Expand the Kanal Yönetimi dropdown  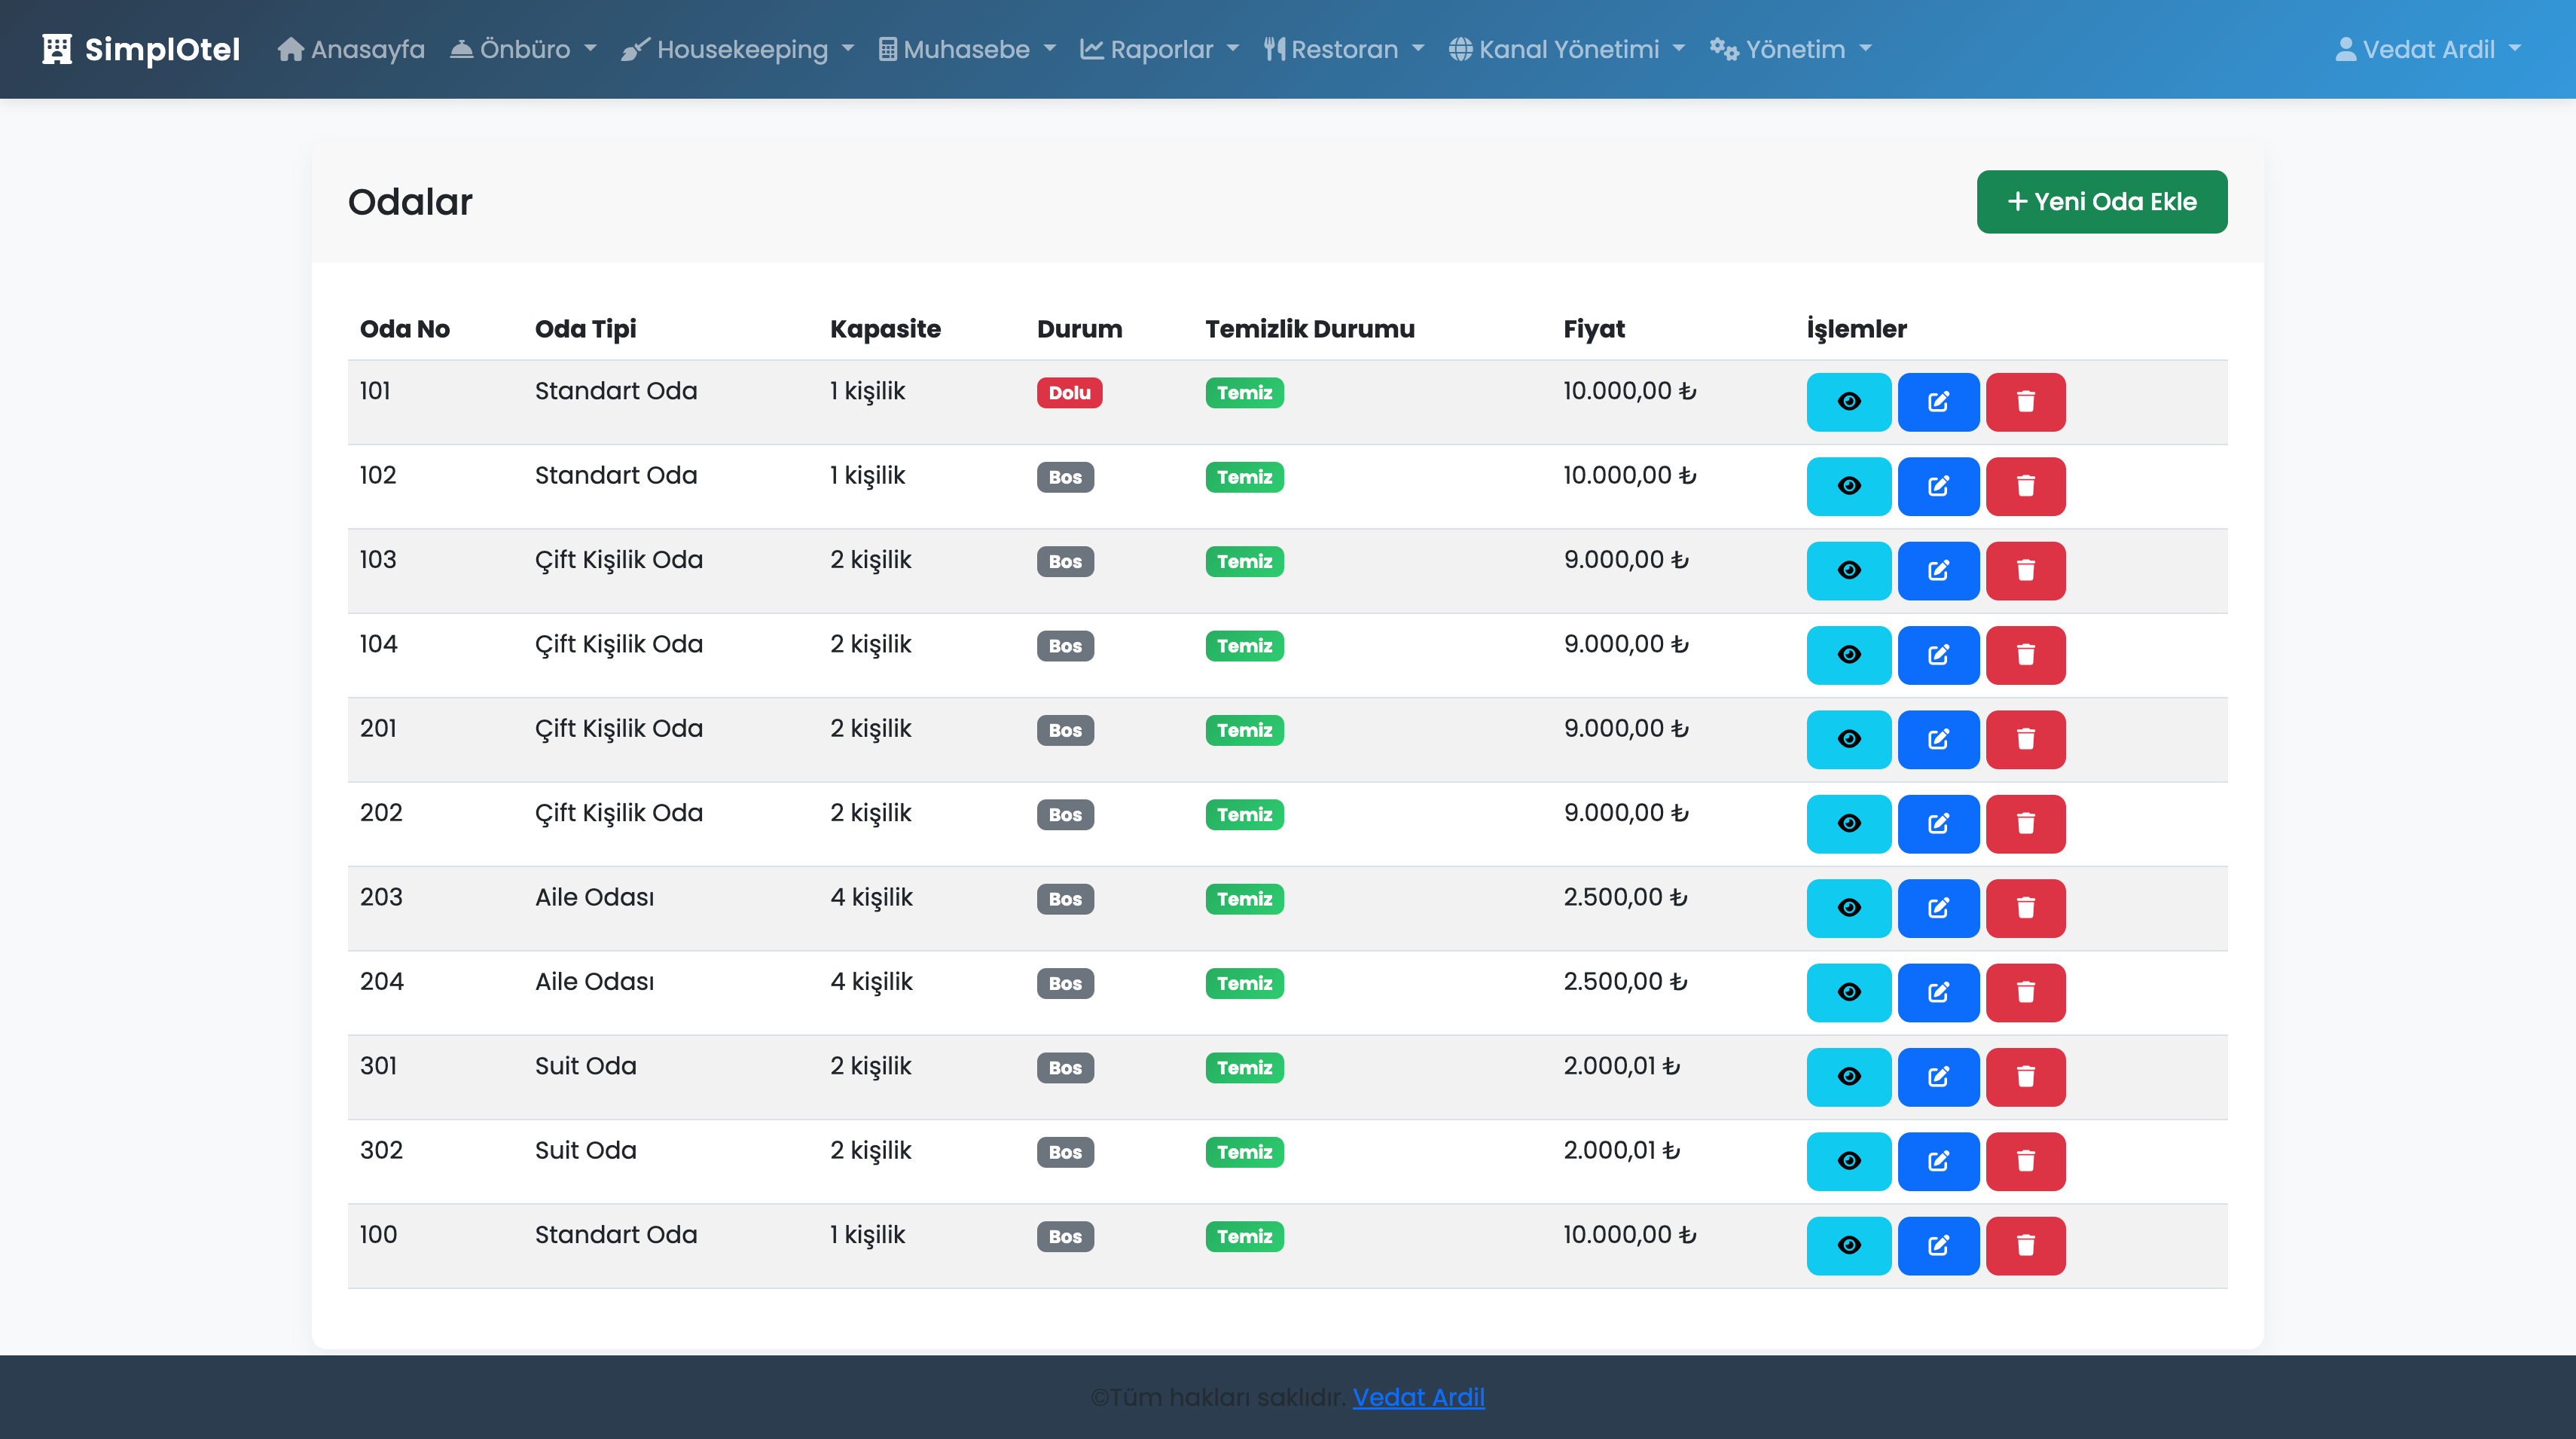1566,49
